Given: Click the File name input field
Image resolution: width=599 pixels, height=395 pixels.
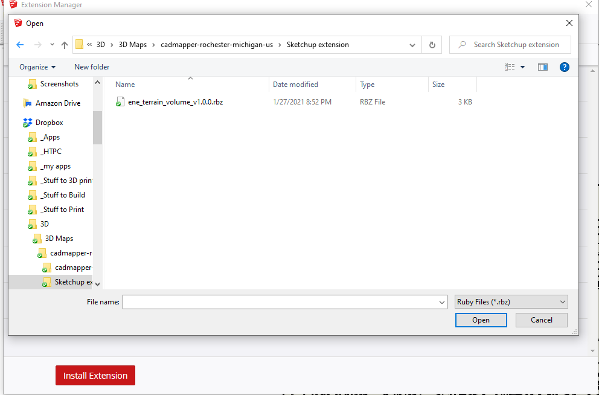Looking at the screenshot, I should [284, 302].
